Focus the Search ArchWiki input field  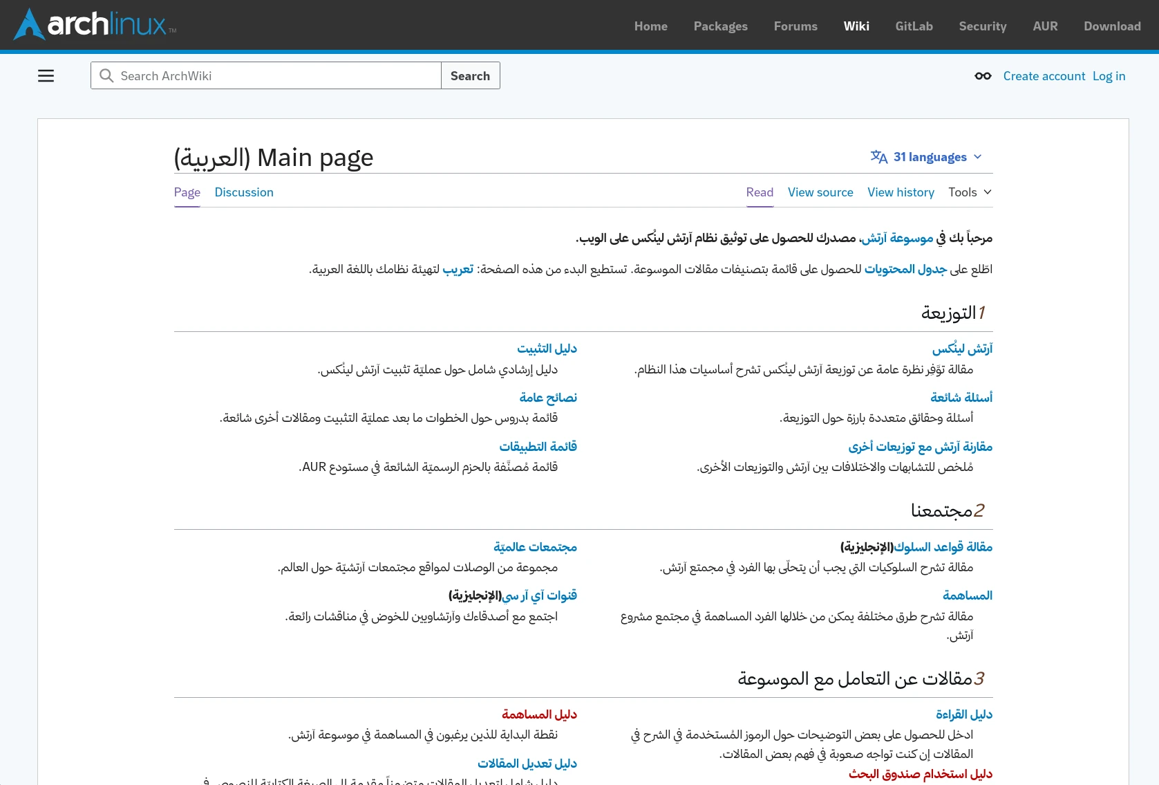(266, 75)
